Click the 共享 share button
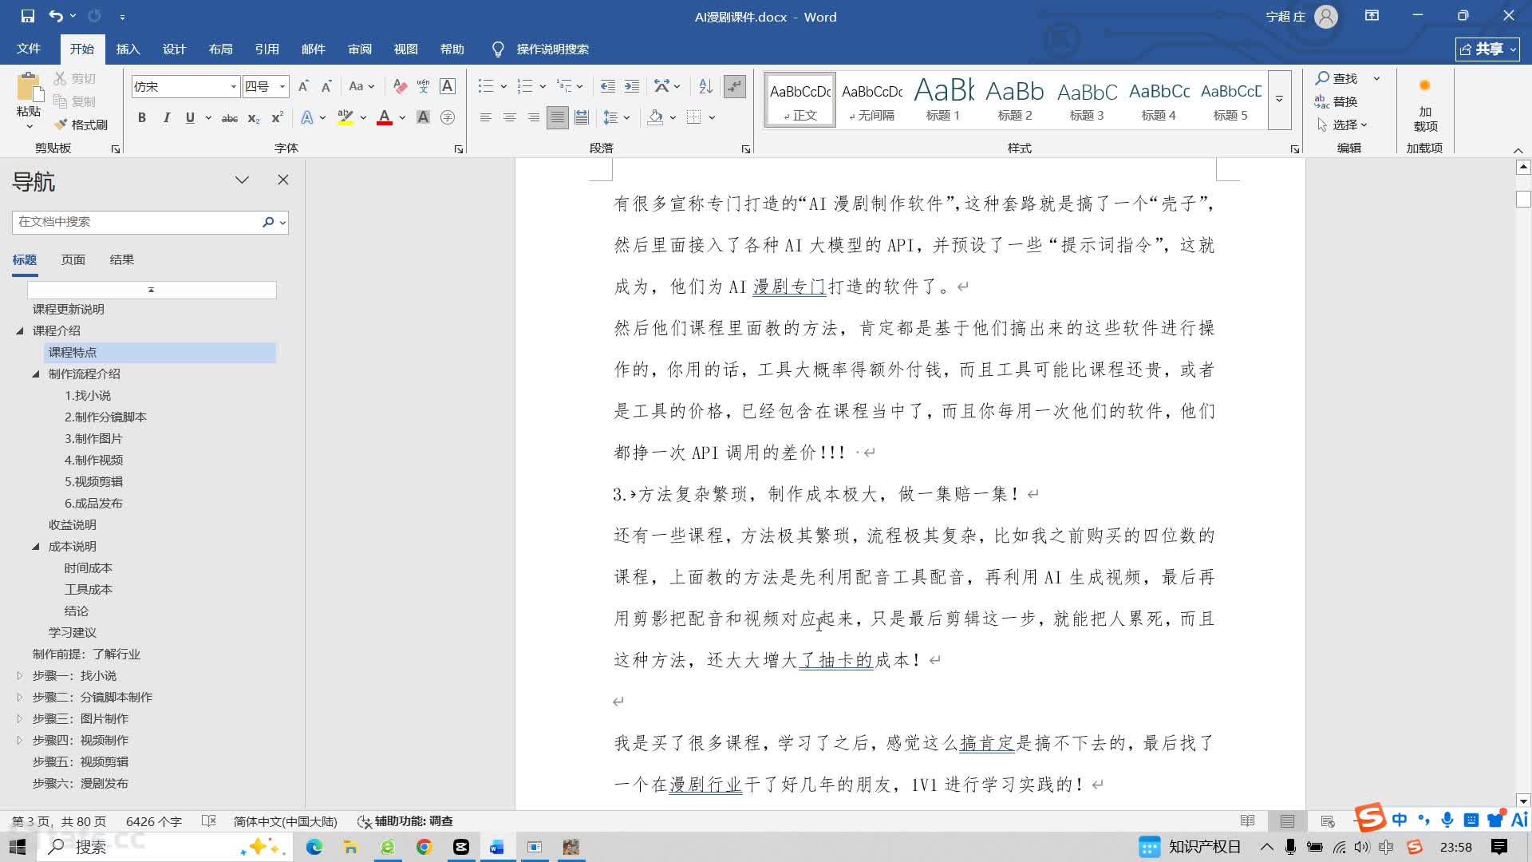 point(1487,49)
